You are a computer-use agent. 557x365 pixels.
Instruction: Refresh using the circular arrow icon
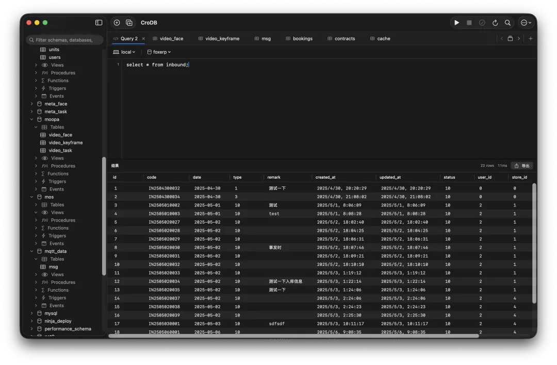[x=495, y=22]
